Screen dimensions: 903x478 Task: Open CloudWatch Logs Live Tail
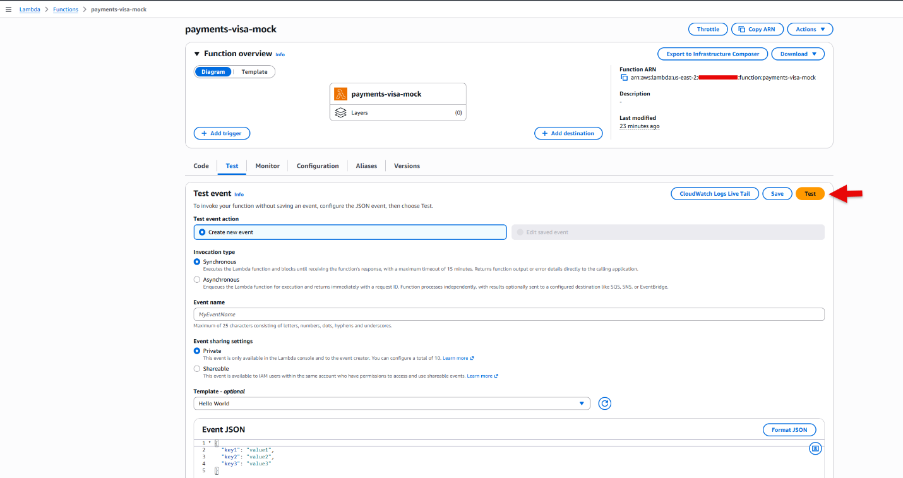pyautogui.click(x=715, y=194)
